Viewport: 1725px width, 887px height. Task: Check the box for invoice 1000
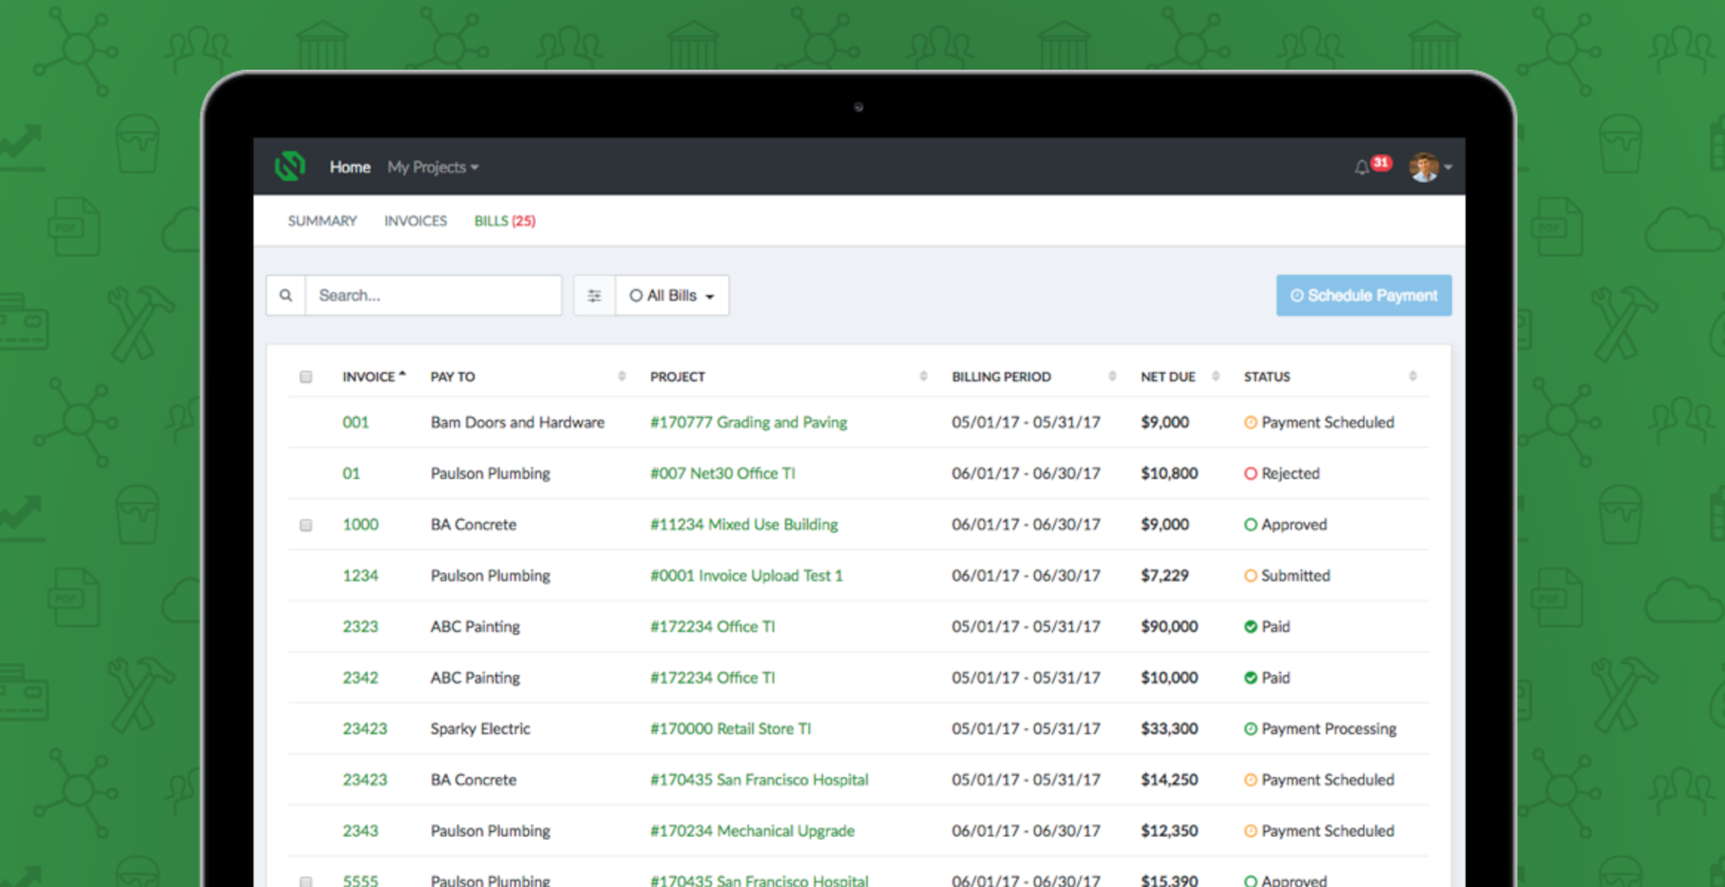(306, 525)
